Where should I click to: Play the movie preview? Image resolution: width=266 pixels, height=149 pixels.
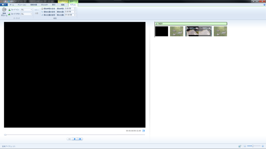pos(75,139)
